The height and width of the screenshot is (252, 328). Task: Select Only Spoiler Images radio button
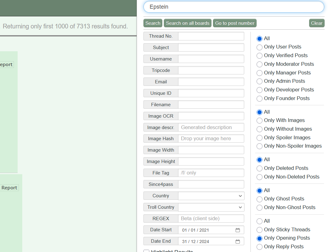[259, 138]
